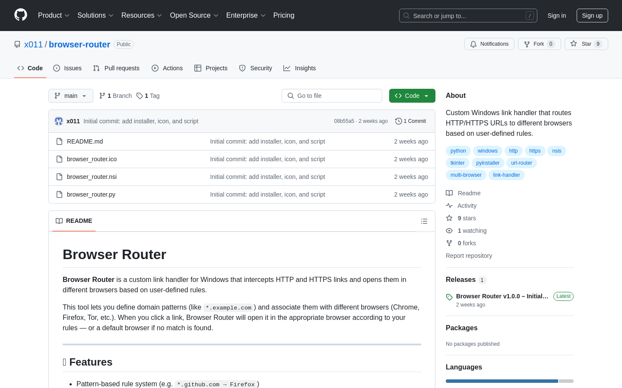Select the nsis topic tag
The image size is (622, 388).
click(557, 151)
